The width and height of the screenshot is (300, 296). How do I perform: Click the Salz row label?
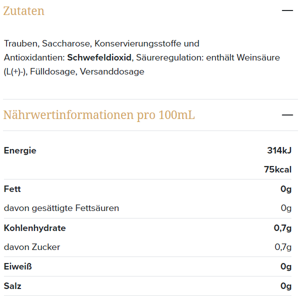pyautogui.click(x=12, y=286)
